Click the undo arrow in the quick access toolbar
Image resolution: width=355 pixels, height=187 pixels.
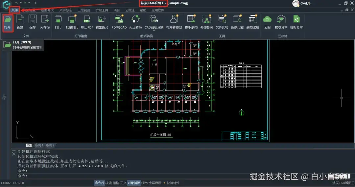click(16, 3)
